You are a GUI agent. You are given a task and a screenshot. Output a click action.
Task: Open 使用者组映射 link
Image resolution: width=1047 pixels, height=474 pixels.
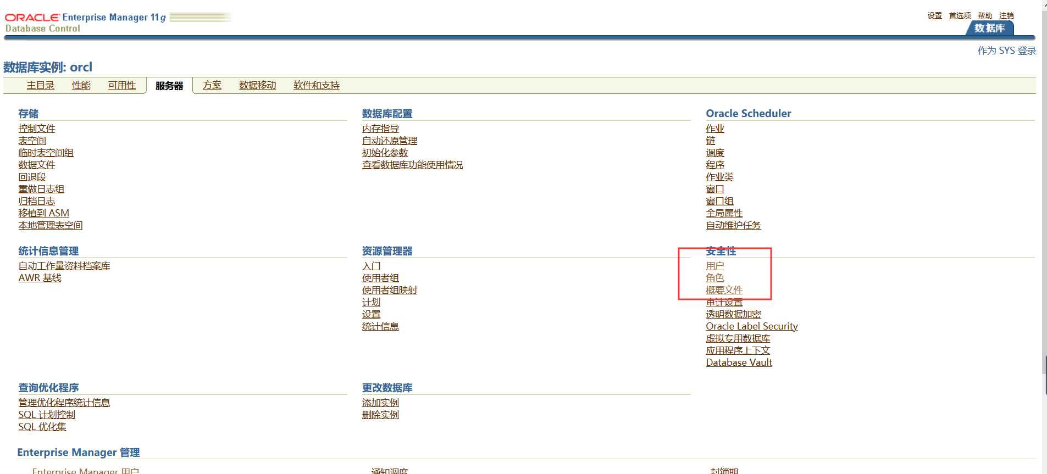(x=390, y=290)
